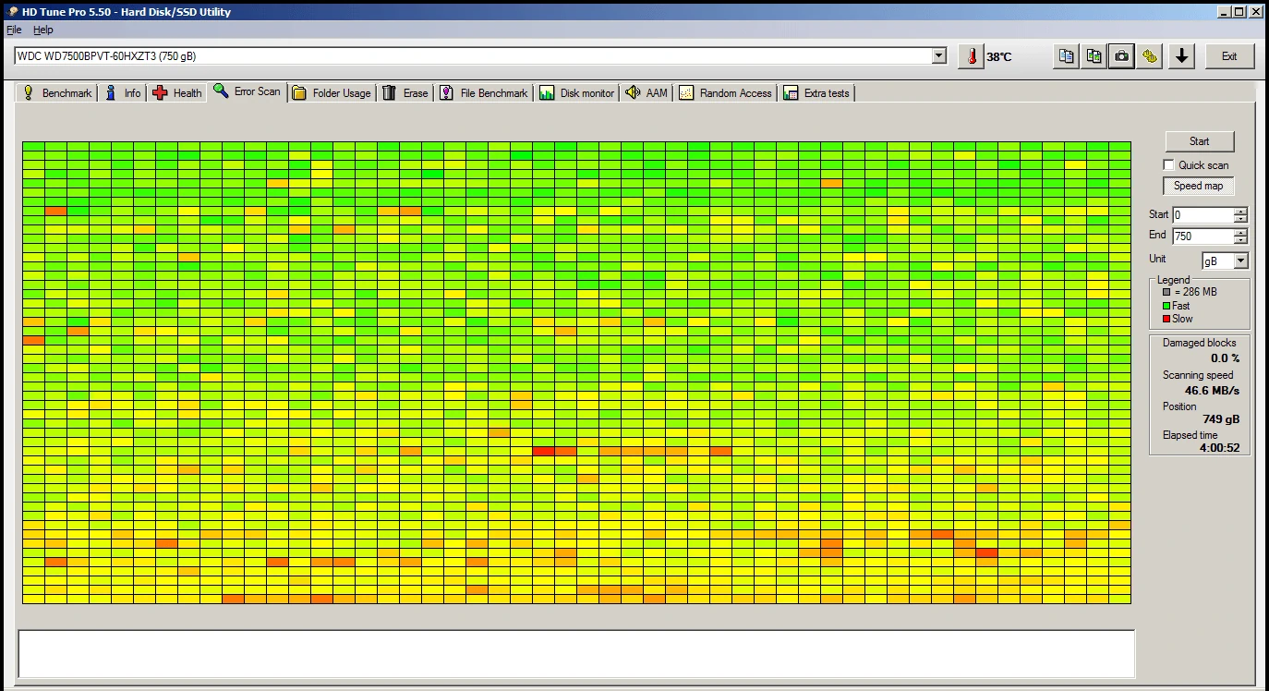This screenshot has height=691, width=1269.
Task: Expand the drive selection dropdown
Action: coord(939,56)
